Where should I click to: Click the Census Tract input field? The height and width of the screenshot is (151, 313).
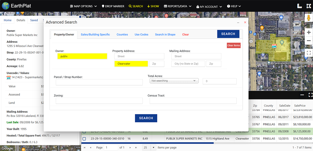193,101
